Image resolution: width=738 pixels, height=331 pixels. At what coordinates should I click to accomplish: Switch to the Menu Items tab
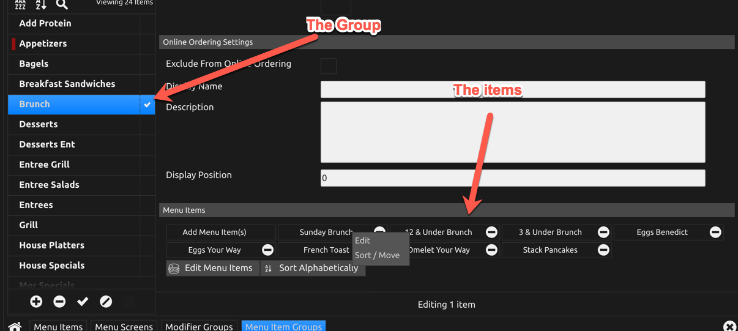(x=58, y=326)
